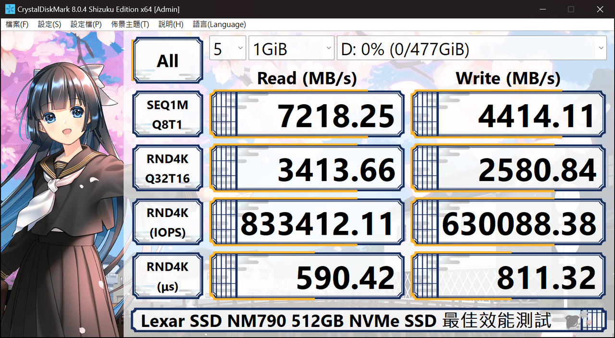Open the 1GiB test size dropdown

(x=291, y=48)
